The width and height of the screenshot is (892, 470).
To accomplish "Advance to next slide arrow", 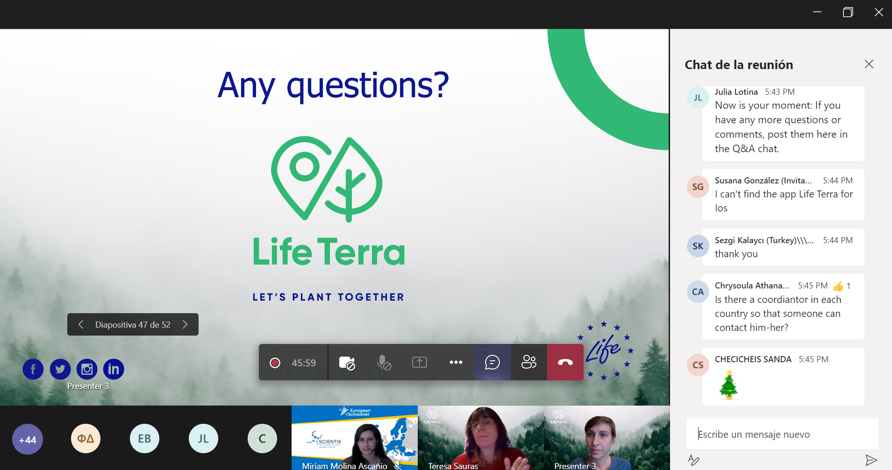I will [185, 324].
